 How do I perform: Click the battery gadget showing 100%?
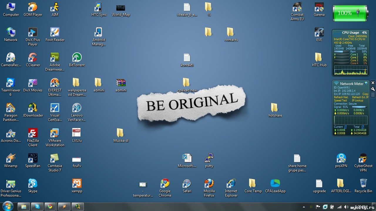[350, 13]
